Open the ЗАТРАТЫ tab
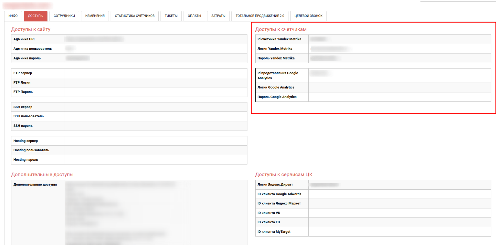This screenshot has height=245, width=496. point(218,16)
